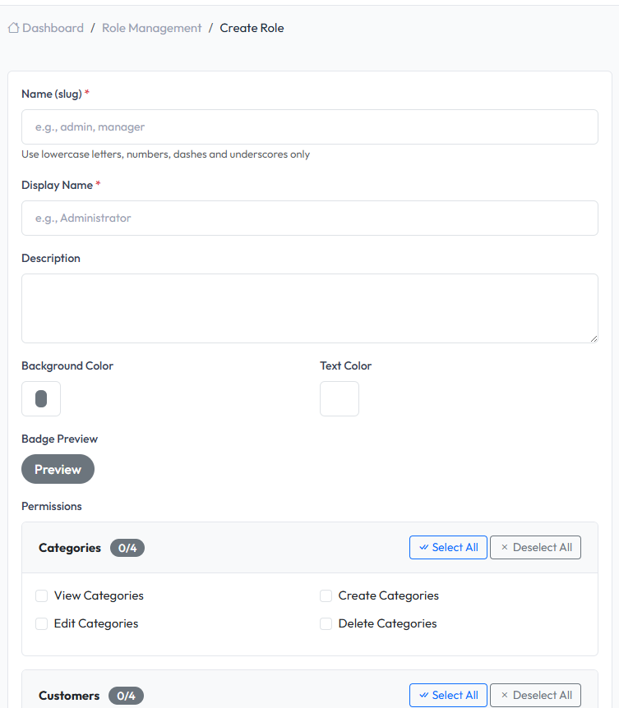The height and width of the screenshot is (708, 619).
Task: Focus the Name (slug) input field
Action: [x=309, y=127]
